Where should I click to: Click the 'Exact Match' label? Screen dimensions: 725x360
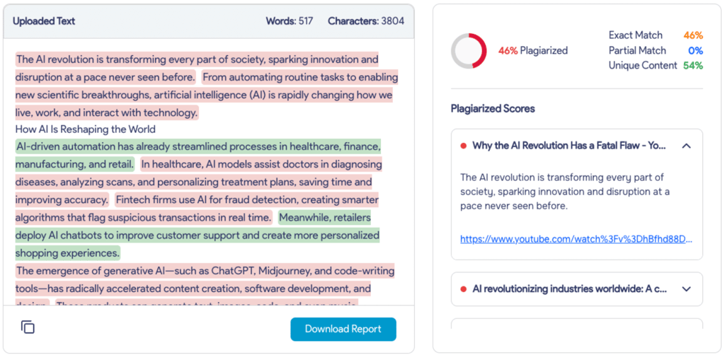(x=635, y=35)
